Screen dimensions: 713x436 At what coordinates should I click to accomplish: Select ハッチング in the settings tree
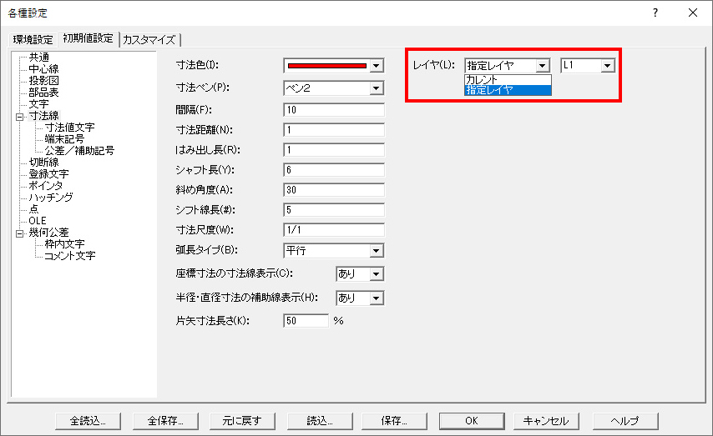pyautogui.click(x=51, y=198)
